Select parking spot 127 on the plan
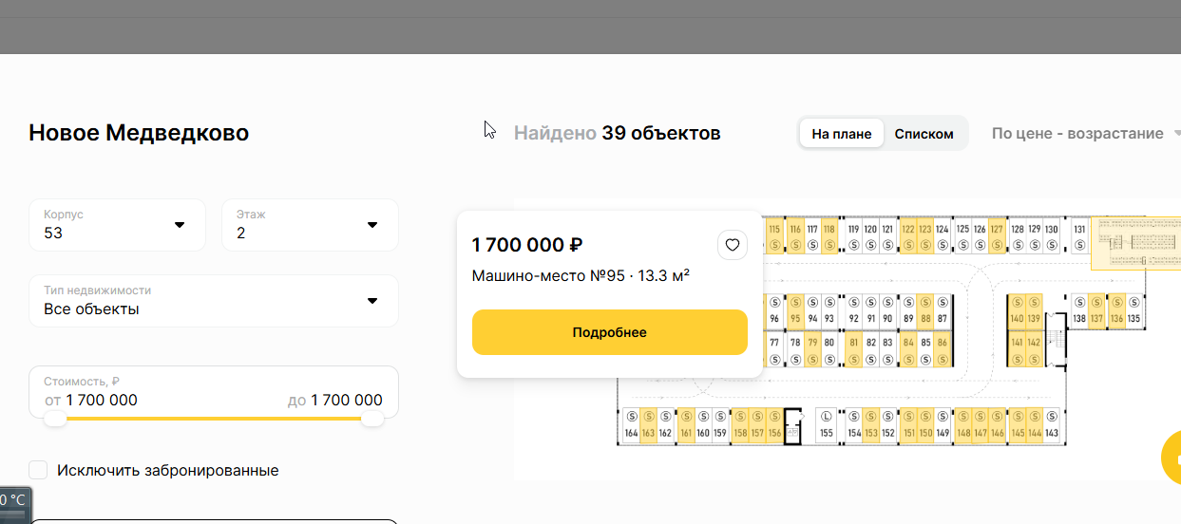 [996, 237]
